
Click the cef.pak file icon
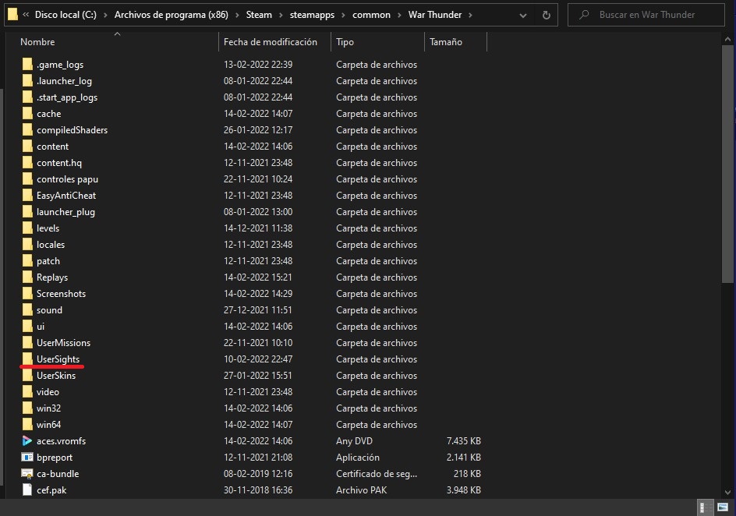click(x=27, y=489)
